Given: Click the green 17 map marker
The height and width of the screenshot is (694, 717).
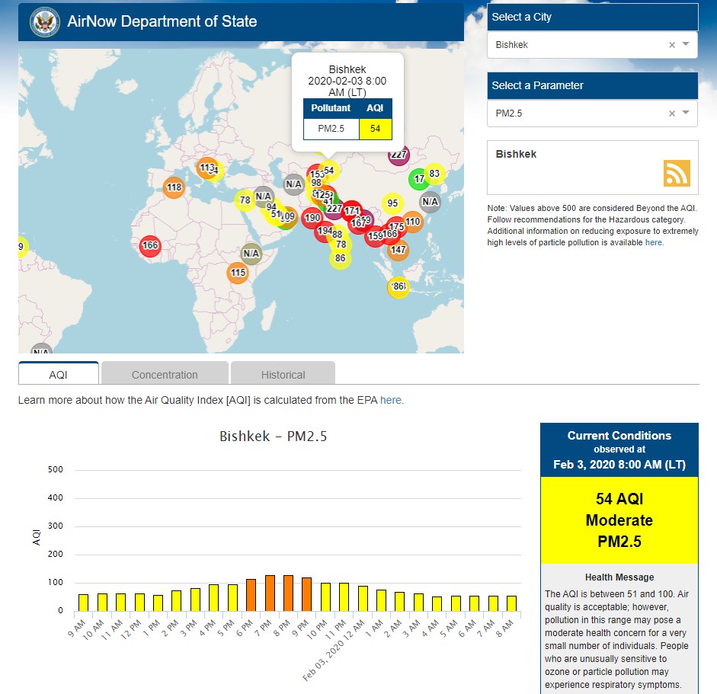Looking at the screenshot, I should (x=418, y=180).
